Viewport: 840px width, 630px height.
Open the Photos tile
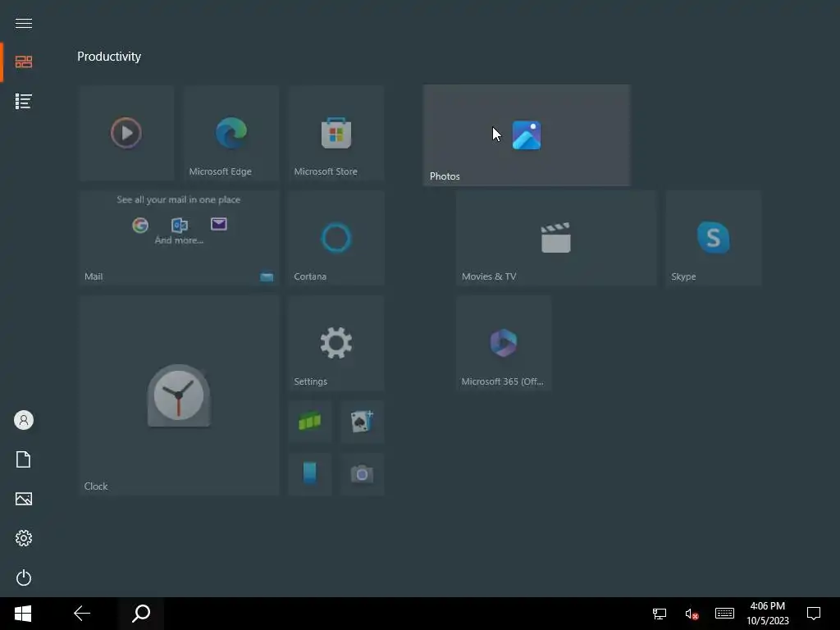point(527,135)
